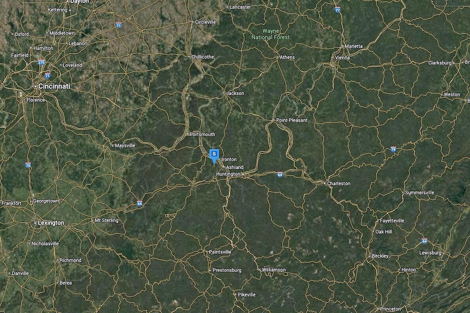Click the Beckley city label
The image size is (470, 313).
point(380,256)
